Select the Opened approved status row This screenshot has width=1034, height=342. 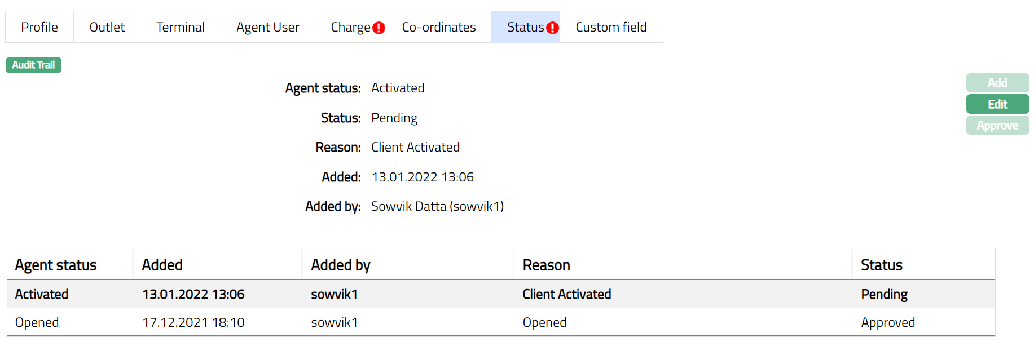coord(500,322)
